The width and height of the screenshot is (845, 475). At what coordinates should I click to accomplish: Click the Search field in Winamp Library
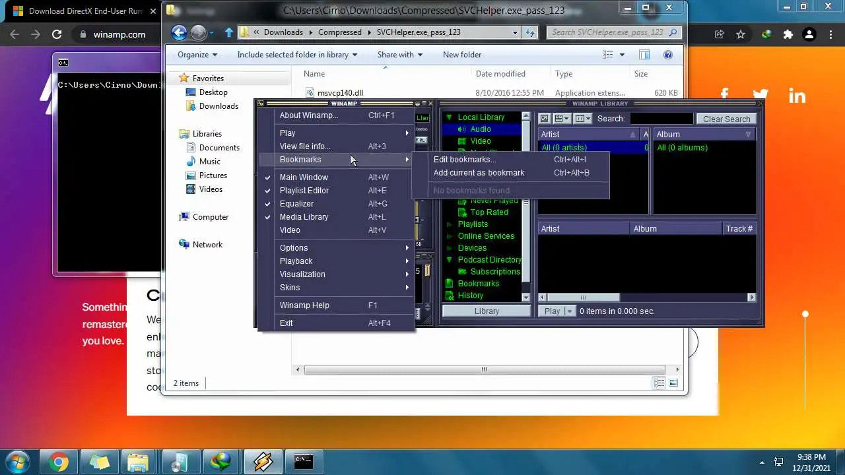661,119
